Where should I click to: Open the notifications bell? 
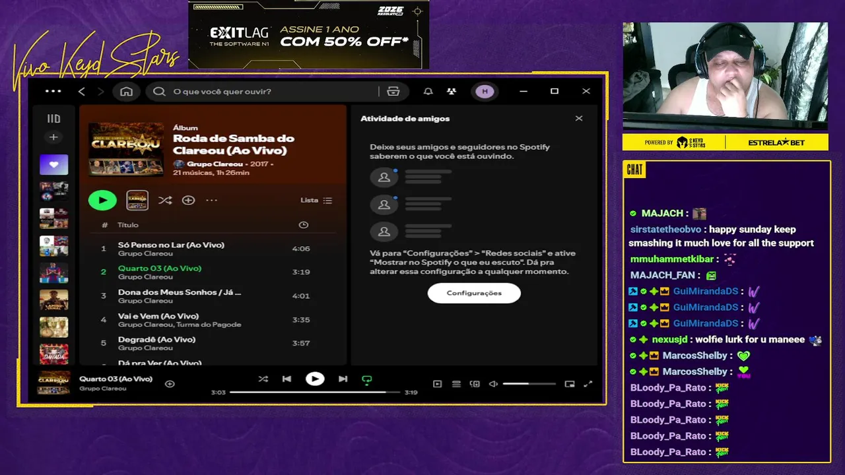428,91
